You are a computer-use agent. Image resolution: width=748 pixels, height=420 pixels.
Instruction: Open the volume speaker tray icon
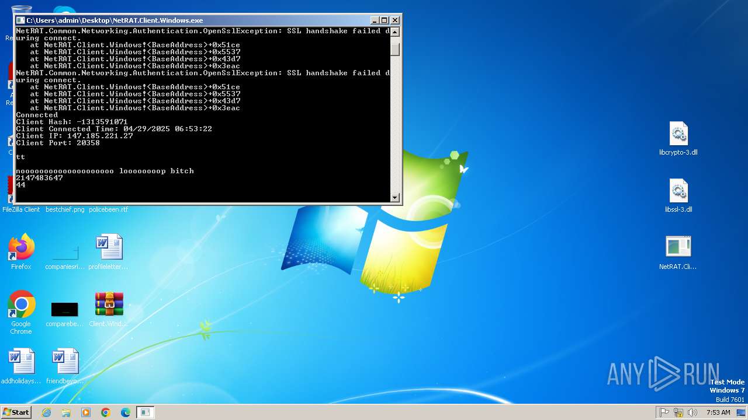pyautogui.click(x=692, y=412)
